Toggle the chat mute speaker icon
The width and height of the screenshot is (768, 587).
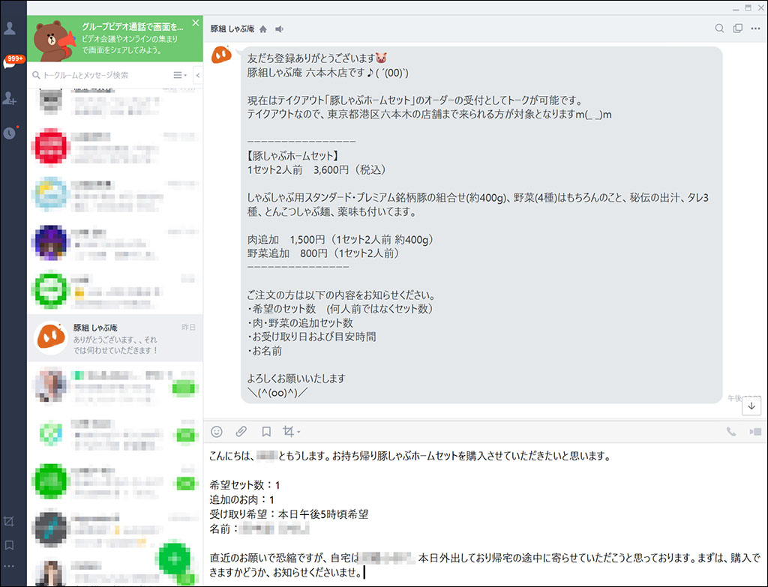tap(279, 29)
